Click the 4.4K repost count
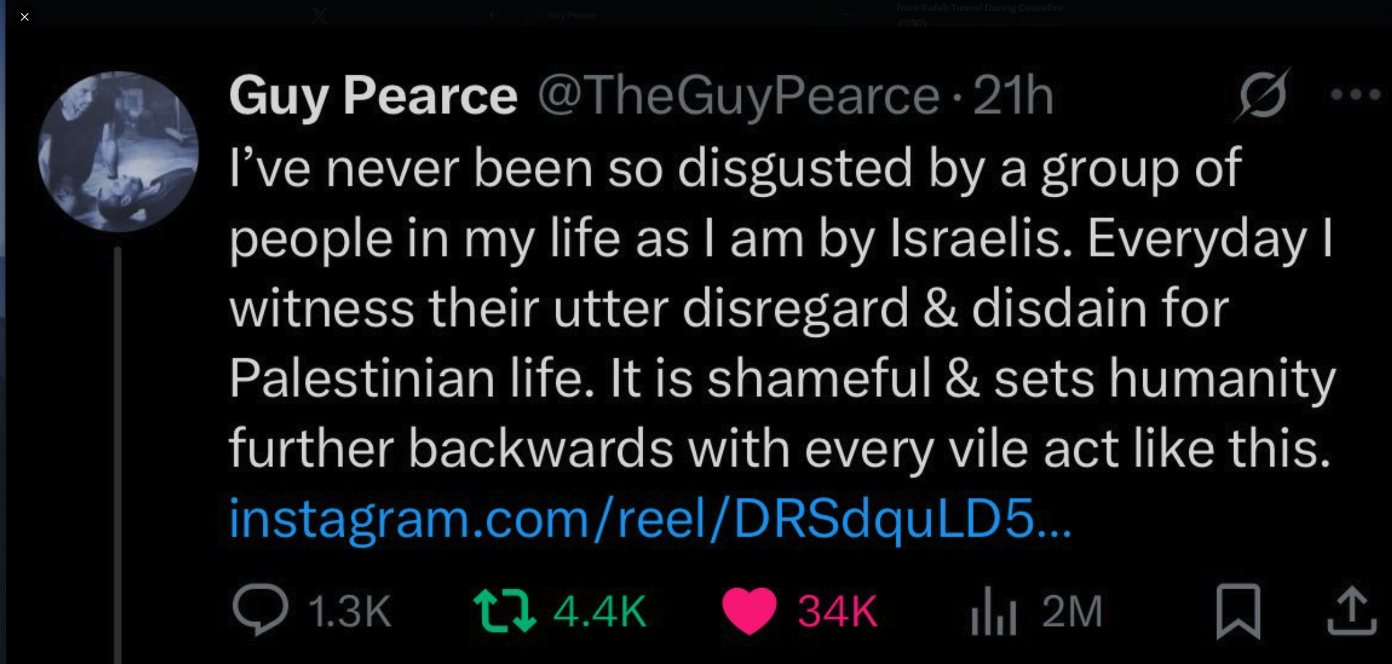This screenshot has width=1392, height=664. pyautogui.click(x=600, y=611)
